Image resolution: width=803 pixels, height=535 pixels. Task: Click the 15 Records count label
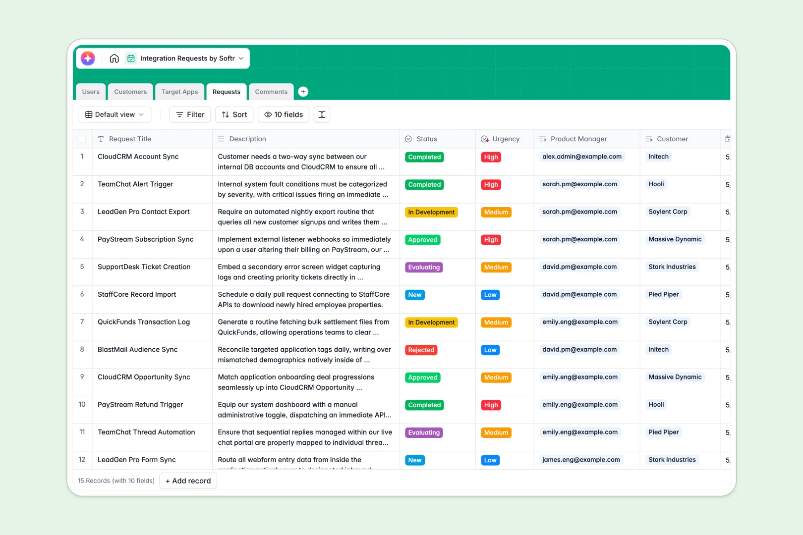click(x=116, y=481)
